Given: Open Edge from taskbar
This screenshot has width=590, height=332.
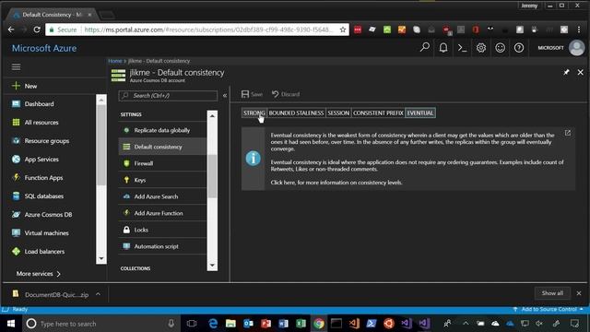Looking at the screenshot, I should pyautogui.click(x=213, y=324).
